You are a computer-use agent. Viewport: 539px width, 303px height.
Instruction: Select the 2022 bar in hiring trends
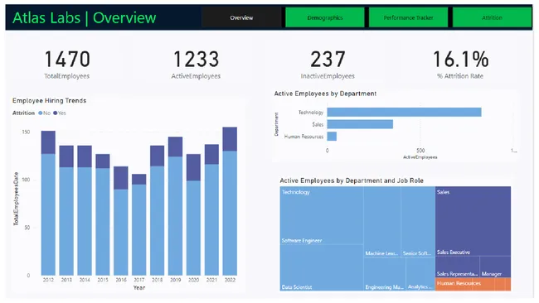tap(230, 201)
